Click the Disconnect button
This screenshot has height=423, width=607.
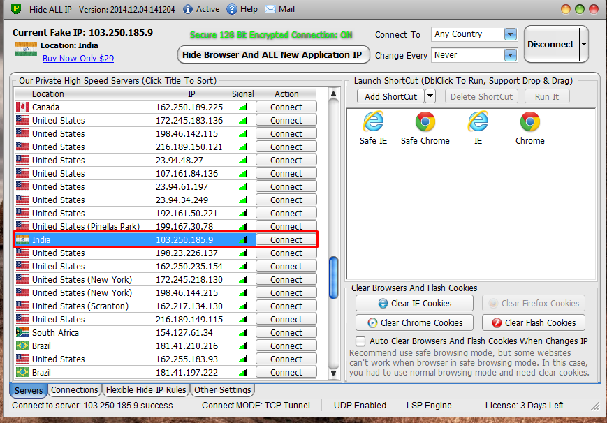551,44
